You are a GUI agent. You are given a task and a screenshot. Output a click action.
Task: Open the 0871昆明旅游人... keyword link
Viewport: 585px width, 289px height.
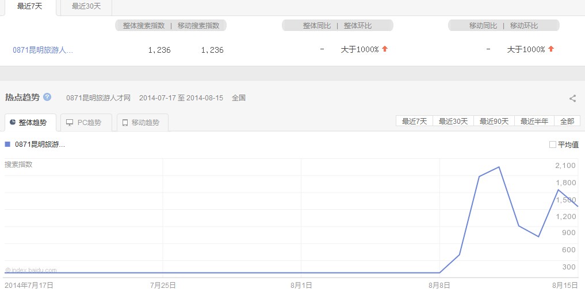click(x=43, y=50)
